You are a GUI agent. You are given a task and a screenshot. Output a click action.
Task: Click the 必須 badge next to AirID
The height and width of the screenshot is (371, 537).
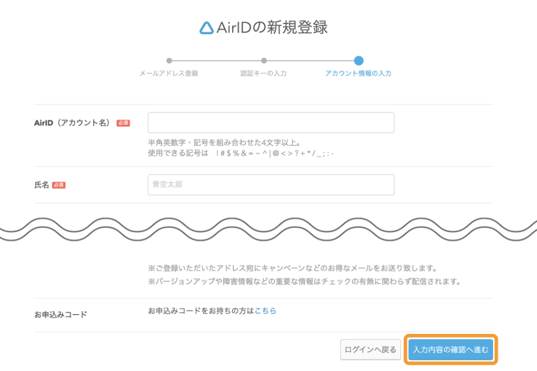pyautogui.click(x=123, y=123)
